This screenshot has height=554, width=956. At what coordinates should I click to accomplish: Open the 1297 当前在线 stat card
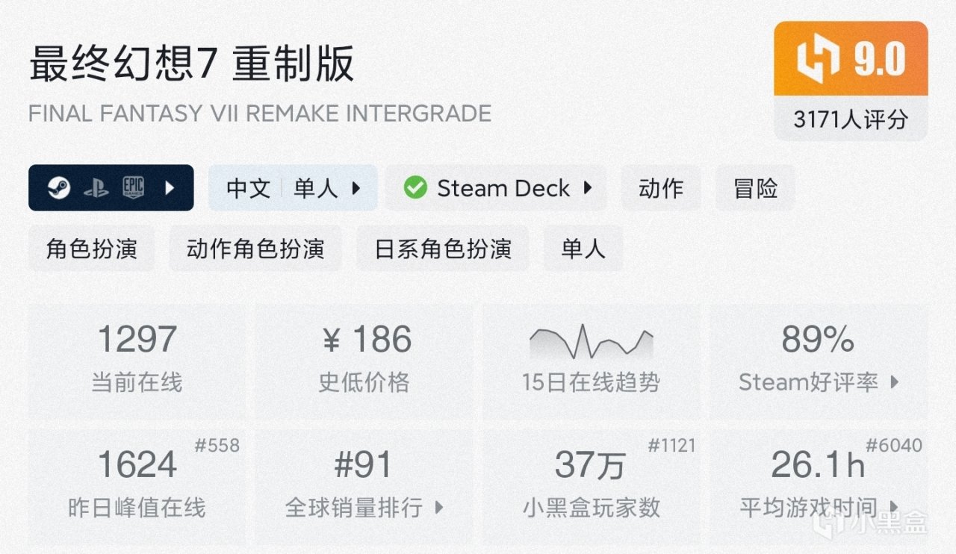(137, 360)
